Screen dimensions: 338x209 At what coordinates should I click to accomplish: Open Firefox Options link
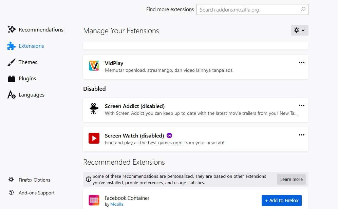(35, 180)
